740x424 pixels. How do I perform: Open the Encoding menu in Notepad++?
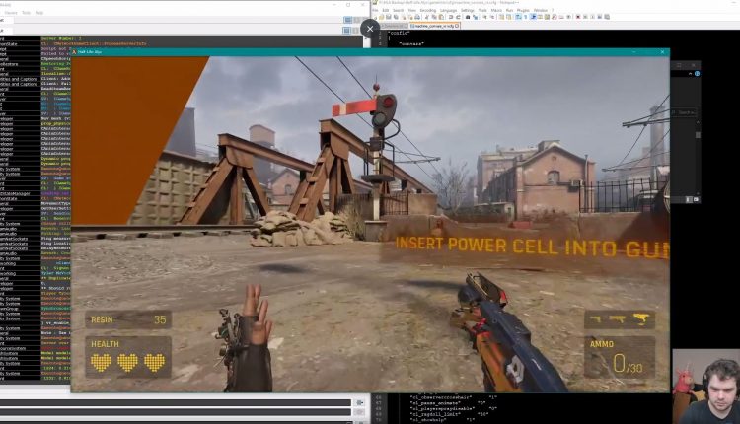[x=428, y=11]
